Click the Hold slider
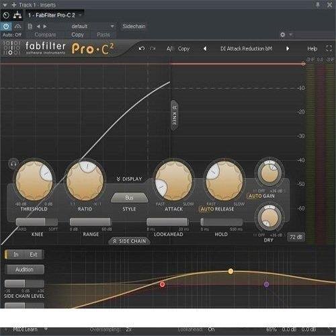Viewport: 336px width, 336px height. click(x=221, y=222)
